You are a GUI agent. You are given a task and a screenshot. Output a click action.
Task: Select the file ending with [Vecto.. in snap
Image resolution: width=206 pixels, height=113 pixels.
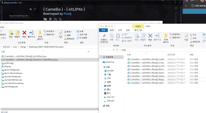[166, 76]
